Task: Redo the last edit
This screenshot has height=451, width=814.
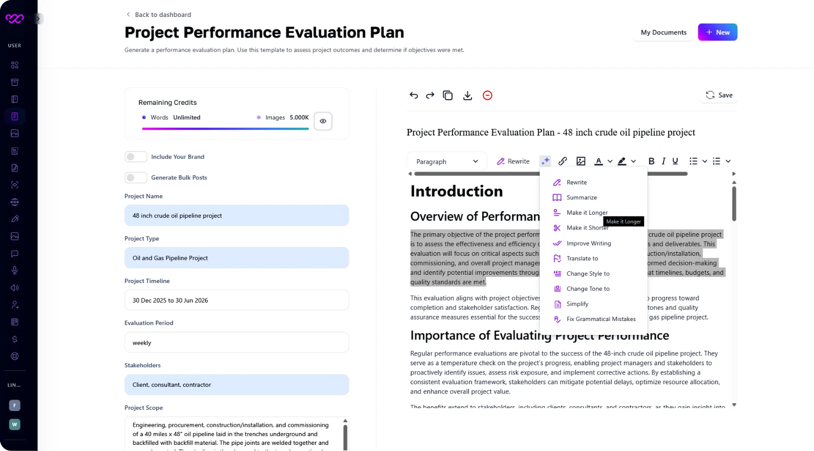Action: (430, 95)
